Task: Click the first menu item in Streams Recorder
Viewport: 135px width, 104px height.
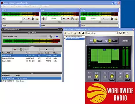Action: (8, 6)
